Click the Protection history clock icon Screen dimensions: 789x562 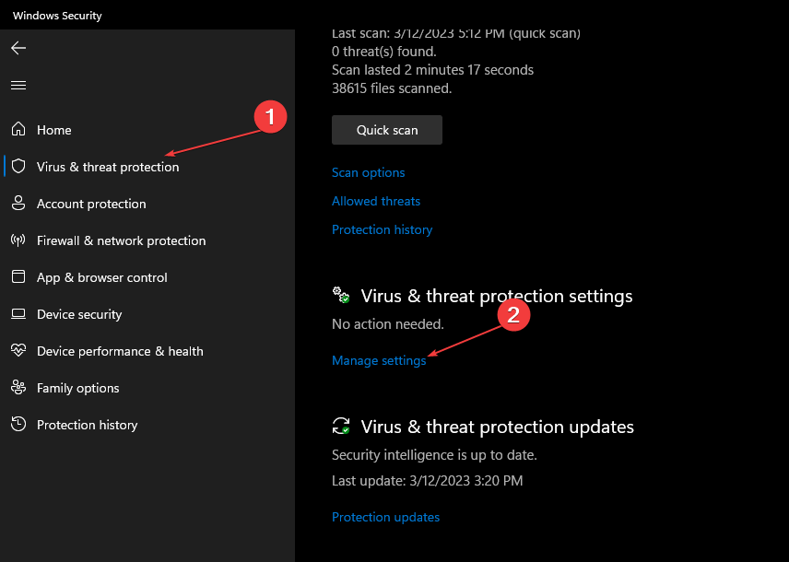coord(18,424)
